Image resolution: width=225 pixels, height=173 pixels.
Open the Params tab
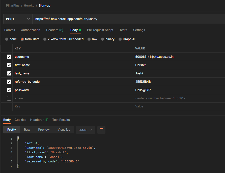click(x=10, y=30)
